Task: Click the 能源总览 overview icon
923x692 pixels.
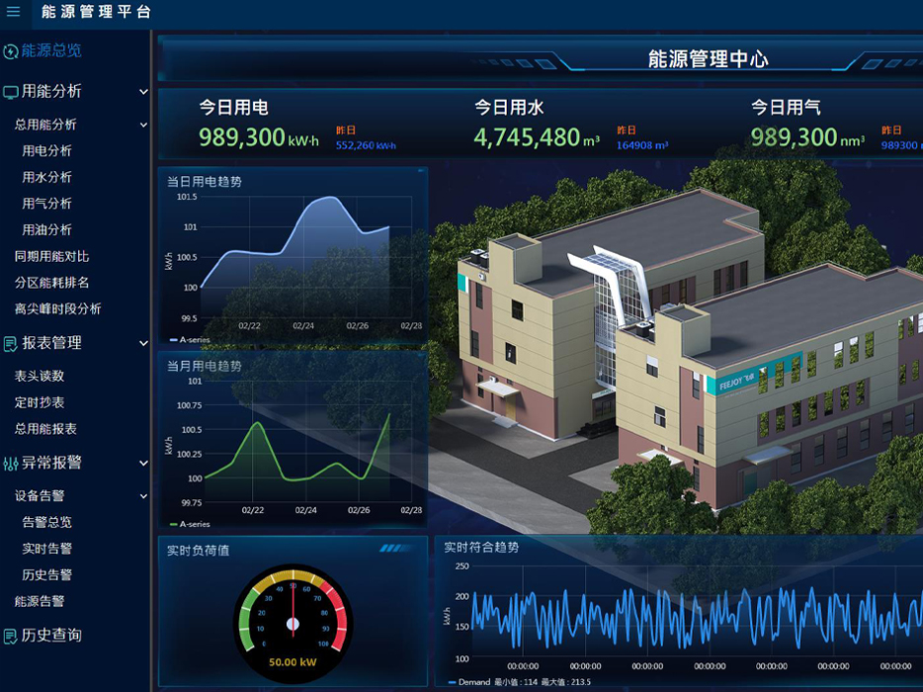Action: point(11,50)
